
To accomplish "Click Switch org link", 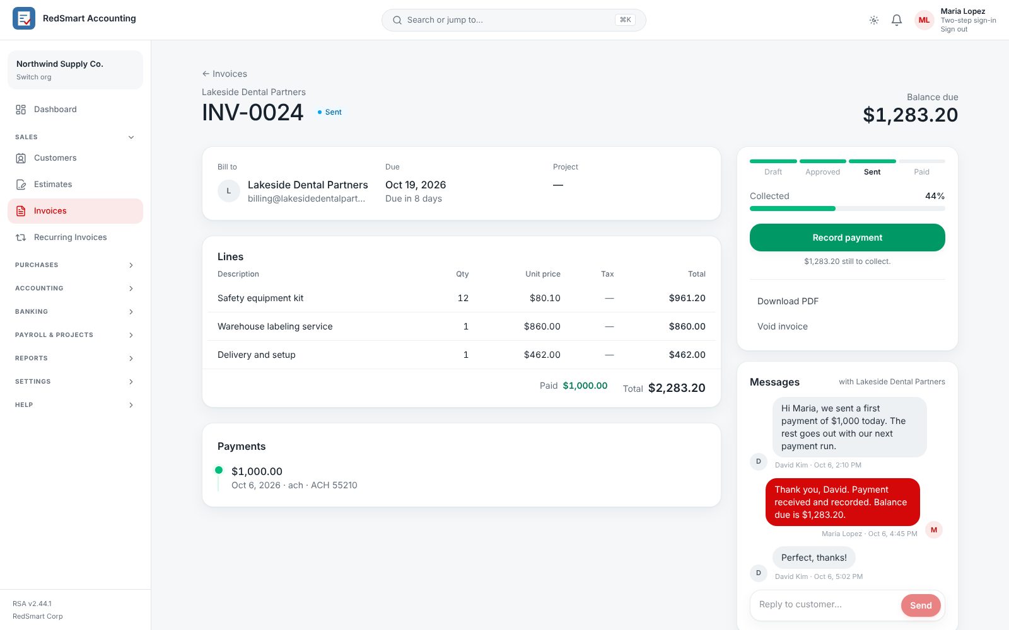I will pyautogui.click(x=34, y=77).
